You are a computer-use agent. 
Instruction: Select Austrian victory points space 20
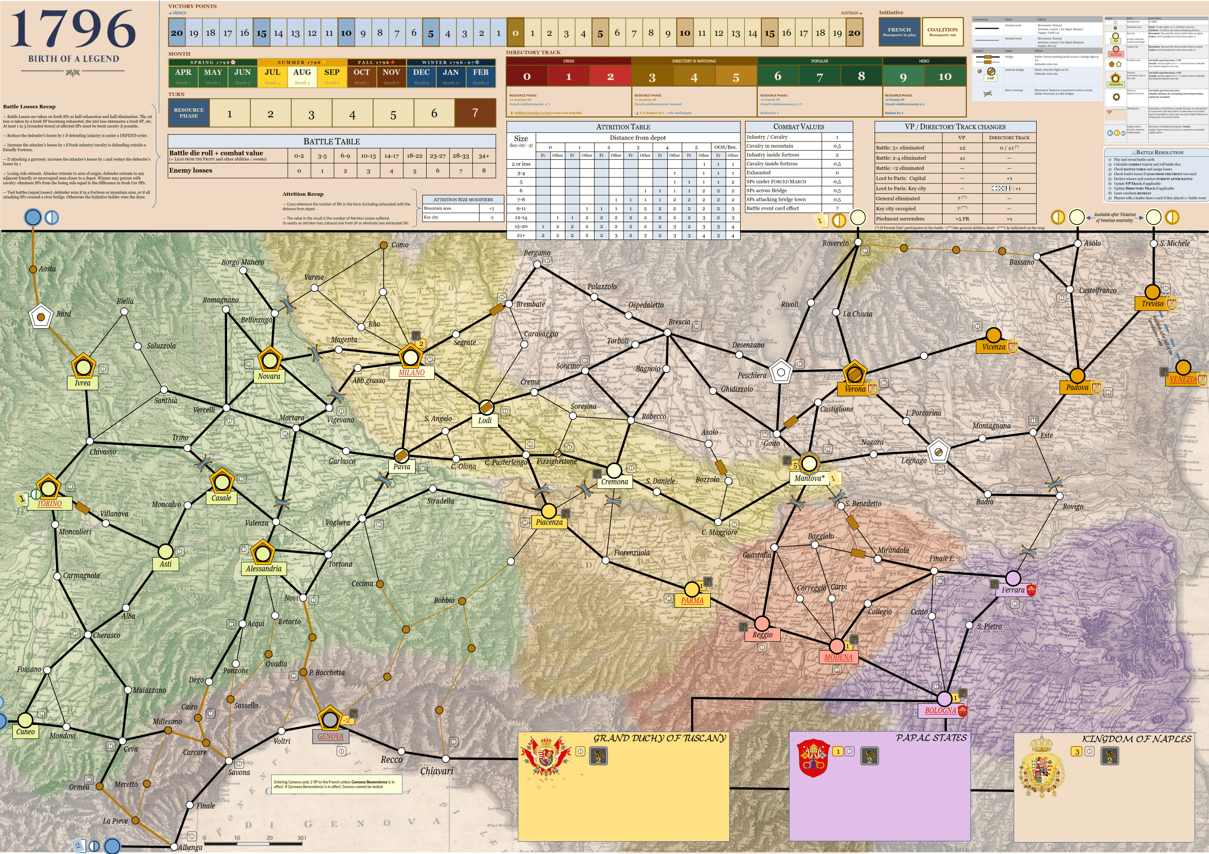[x=854, y=33]
